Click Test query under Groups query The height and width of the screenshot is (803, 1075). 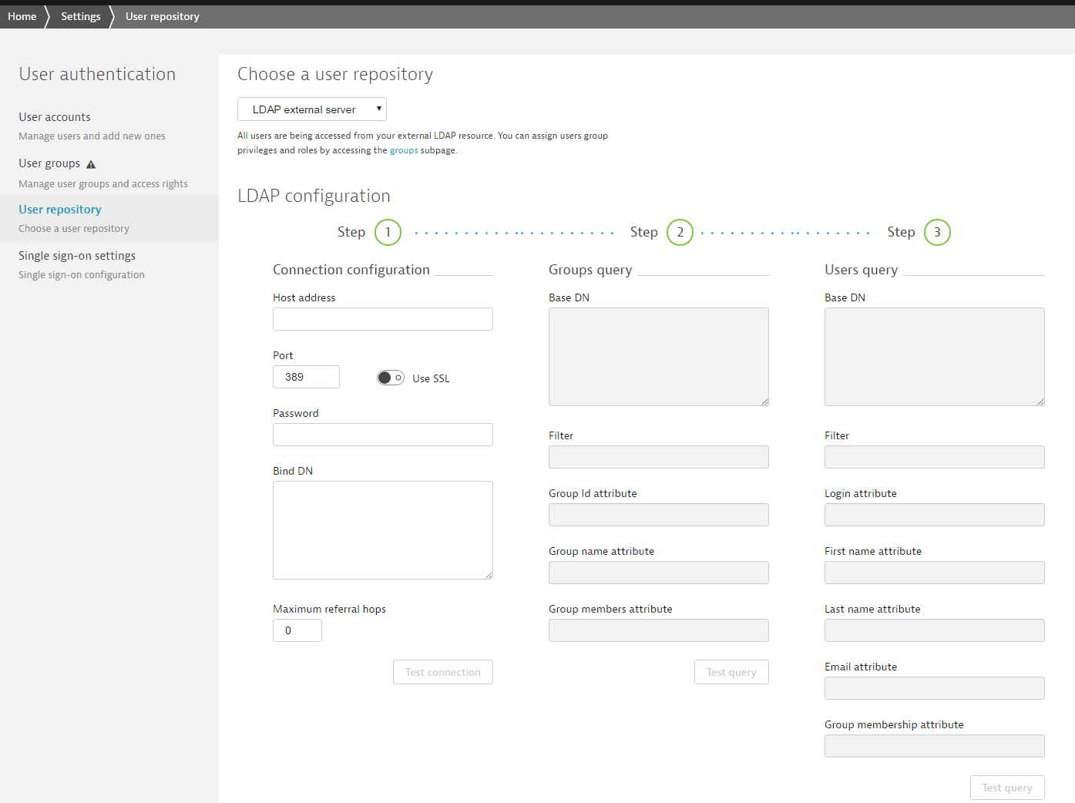pos(731,672)
